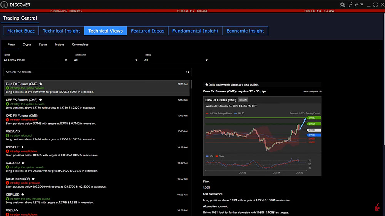
Task: Switch to the Technical Insight tab
Action: click(61, 31)
